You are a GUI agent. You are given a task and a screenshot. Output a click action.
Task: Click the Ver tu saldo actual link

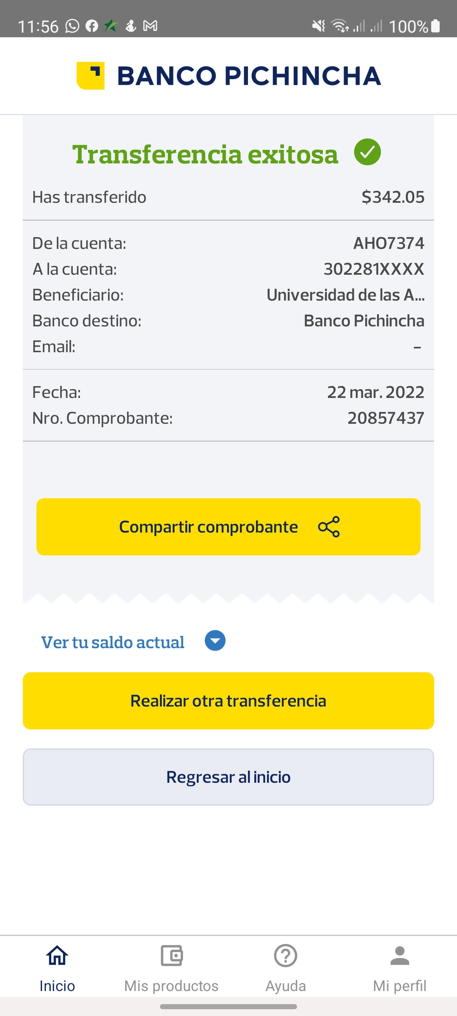pyautogui.click(x=113, y=642)
